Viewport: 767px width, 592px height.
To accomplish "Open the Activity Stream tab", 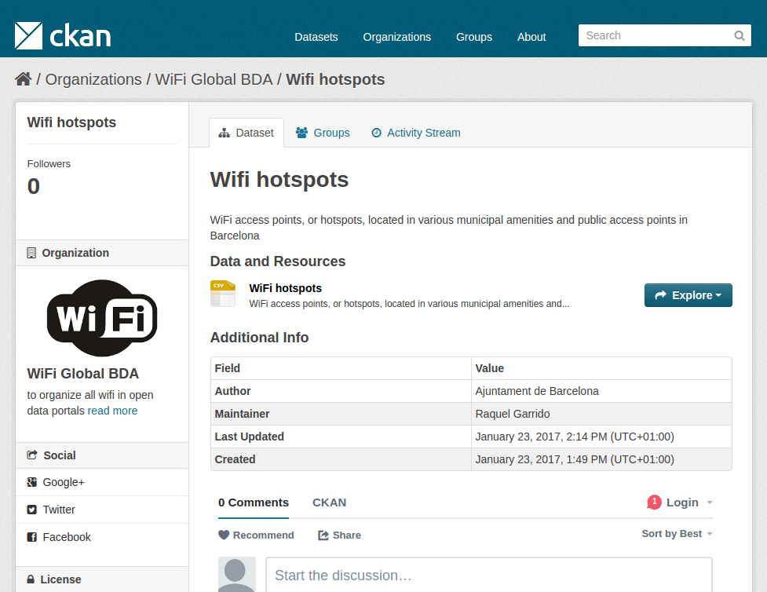I will (x=416, y=133).
